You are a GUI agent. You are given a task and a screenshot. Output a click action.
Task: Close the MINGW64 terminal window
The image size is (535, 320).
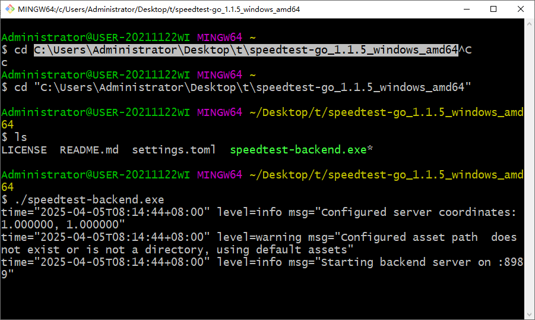(520, 10)
